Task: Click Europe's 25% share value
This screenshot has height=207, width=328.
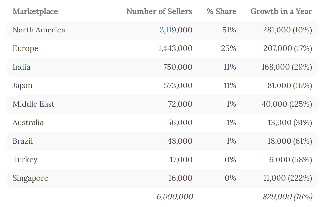Action: 228,48
